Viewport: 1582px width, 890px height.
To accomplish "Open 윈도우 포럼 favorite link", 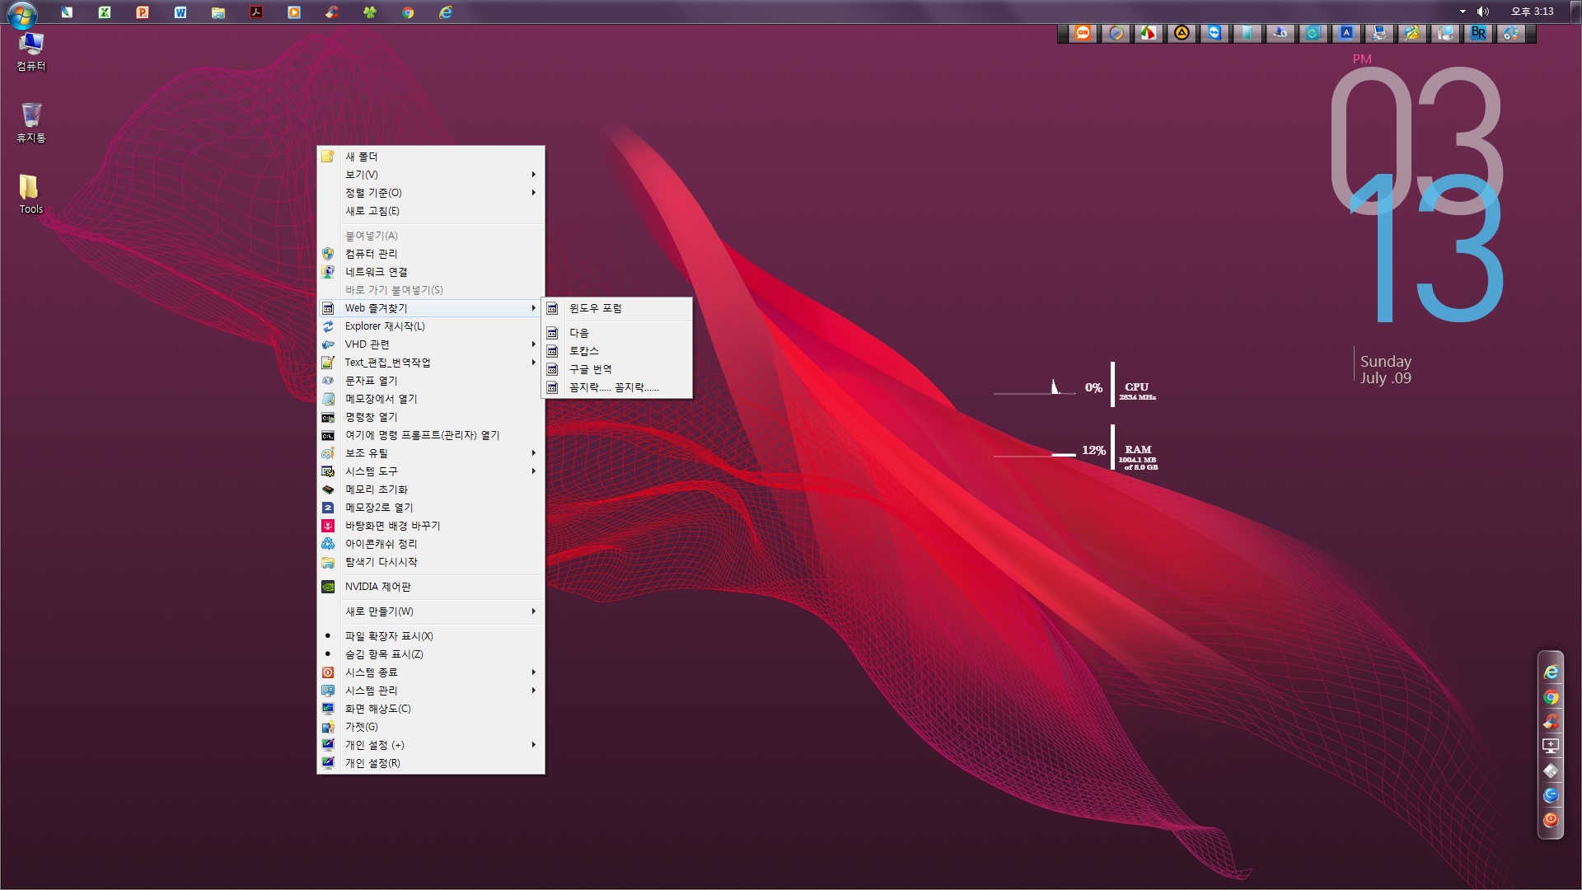I will tap(616, 308).
